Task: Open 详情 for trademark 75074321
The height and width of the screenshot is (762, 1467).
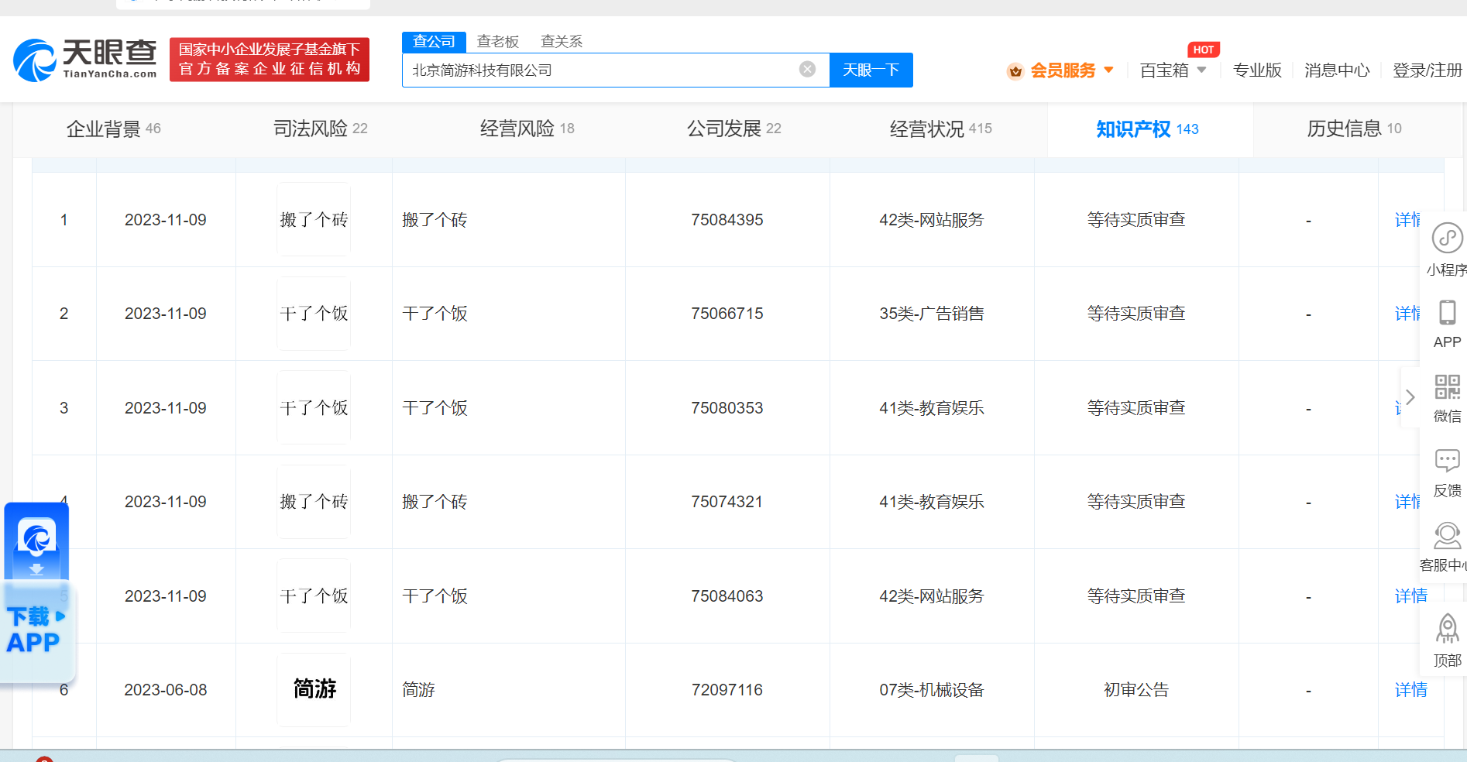Action: (x=1407, y=502)
